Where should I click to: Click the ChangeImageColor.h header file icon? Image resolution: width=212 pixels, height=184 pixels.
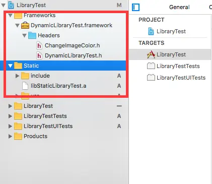click(x=39, y=45)
